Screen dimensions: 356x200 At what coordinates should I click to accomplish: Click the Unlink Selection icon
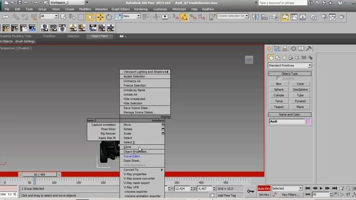click(24, 17)
